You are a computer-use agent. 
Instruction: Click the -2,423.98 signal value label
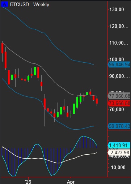119,152
